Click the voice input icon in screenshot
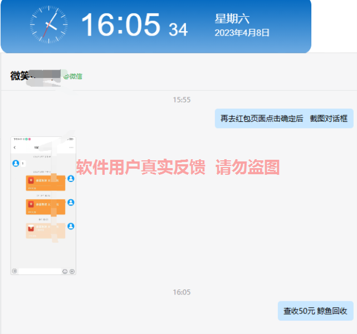Viewport: 357px width, 334px height. click(x=14, y=271)
